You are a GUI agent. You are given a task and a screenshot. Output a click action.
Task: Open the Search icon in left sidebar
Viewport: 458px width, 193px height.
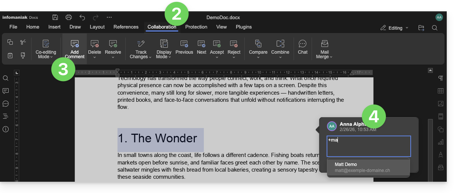point(6,78)
